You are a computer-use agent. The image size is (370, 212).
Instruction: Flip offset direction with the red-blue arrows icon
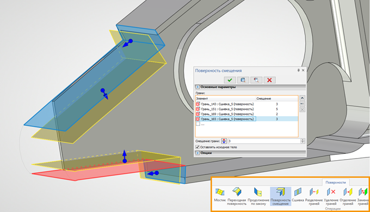[x=224, y=141]
